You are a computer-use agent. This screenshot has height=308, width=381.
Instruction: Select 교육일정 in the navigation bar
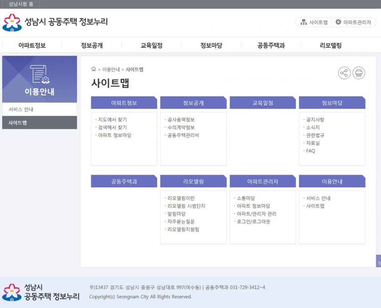point(151,45)
